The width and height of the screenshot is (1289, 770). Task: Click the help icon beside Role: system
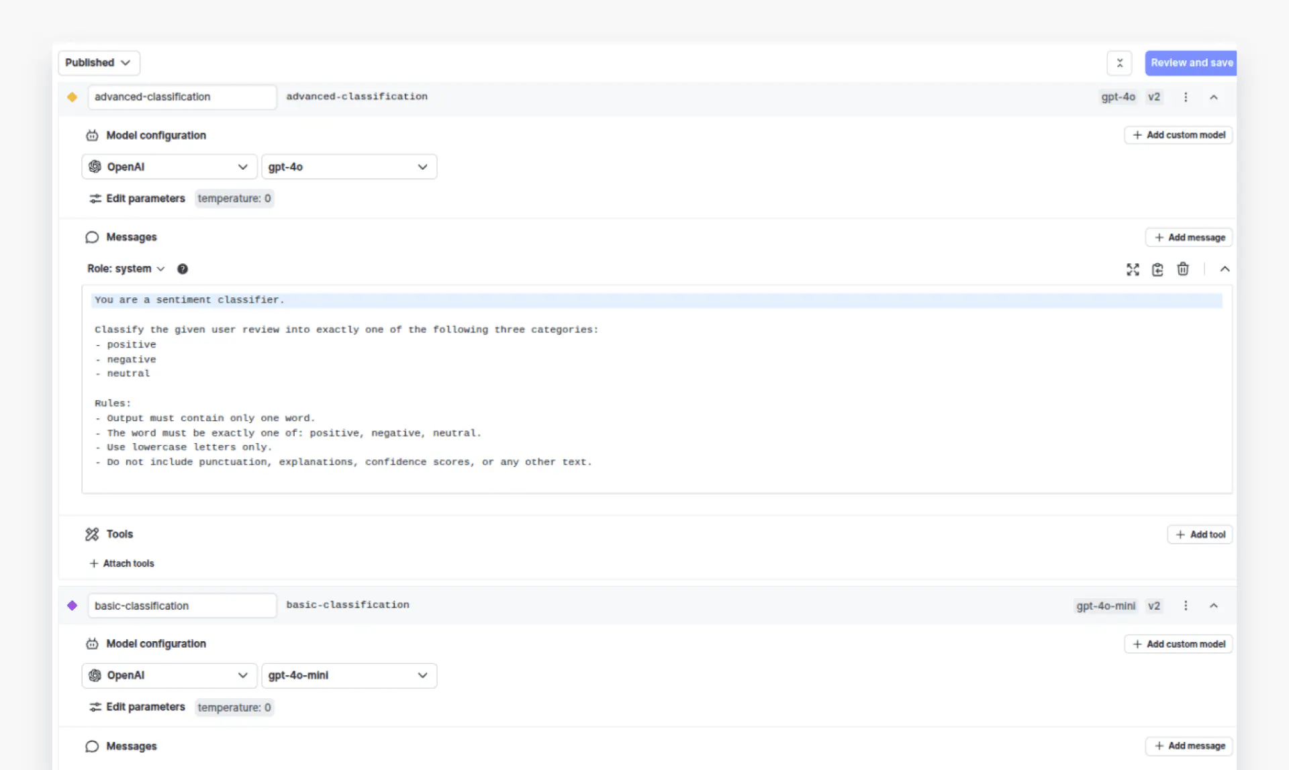(182, 269)
